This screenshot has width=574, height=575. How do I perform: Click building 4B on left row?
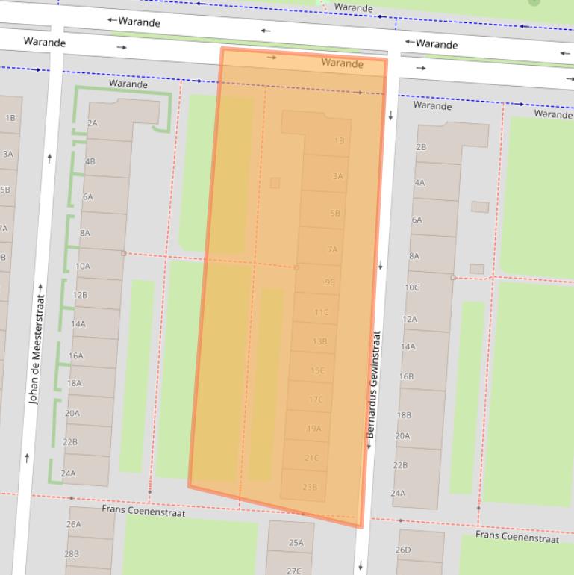(90, 161)
